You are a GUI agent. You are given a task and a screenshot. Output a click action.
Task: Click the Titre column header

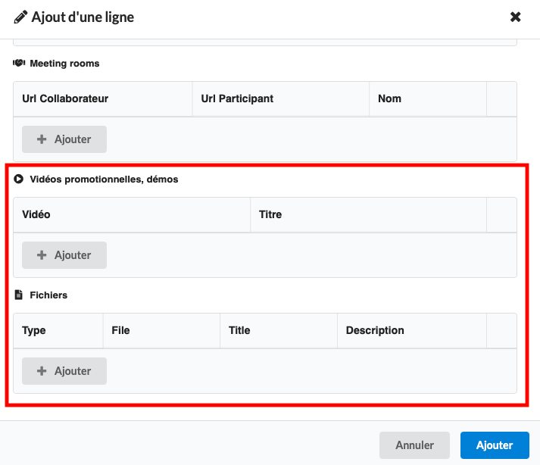(270, 214)
